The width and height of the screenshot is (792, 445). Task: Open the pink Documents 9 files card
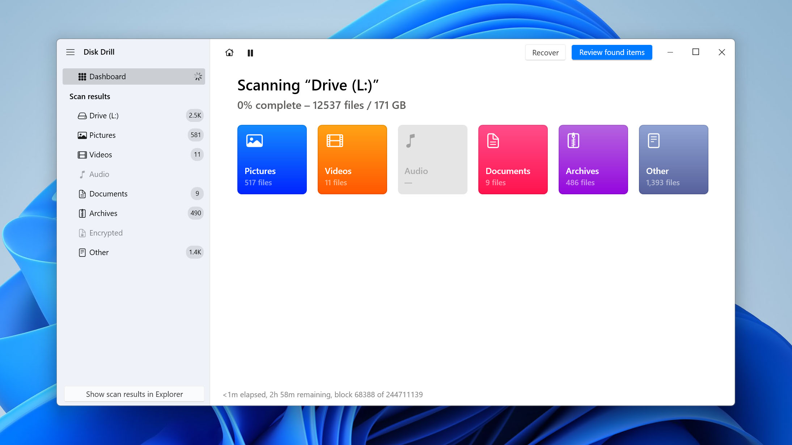[513, 160]
